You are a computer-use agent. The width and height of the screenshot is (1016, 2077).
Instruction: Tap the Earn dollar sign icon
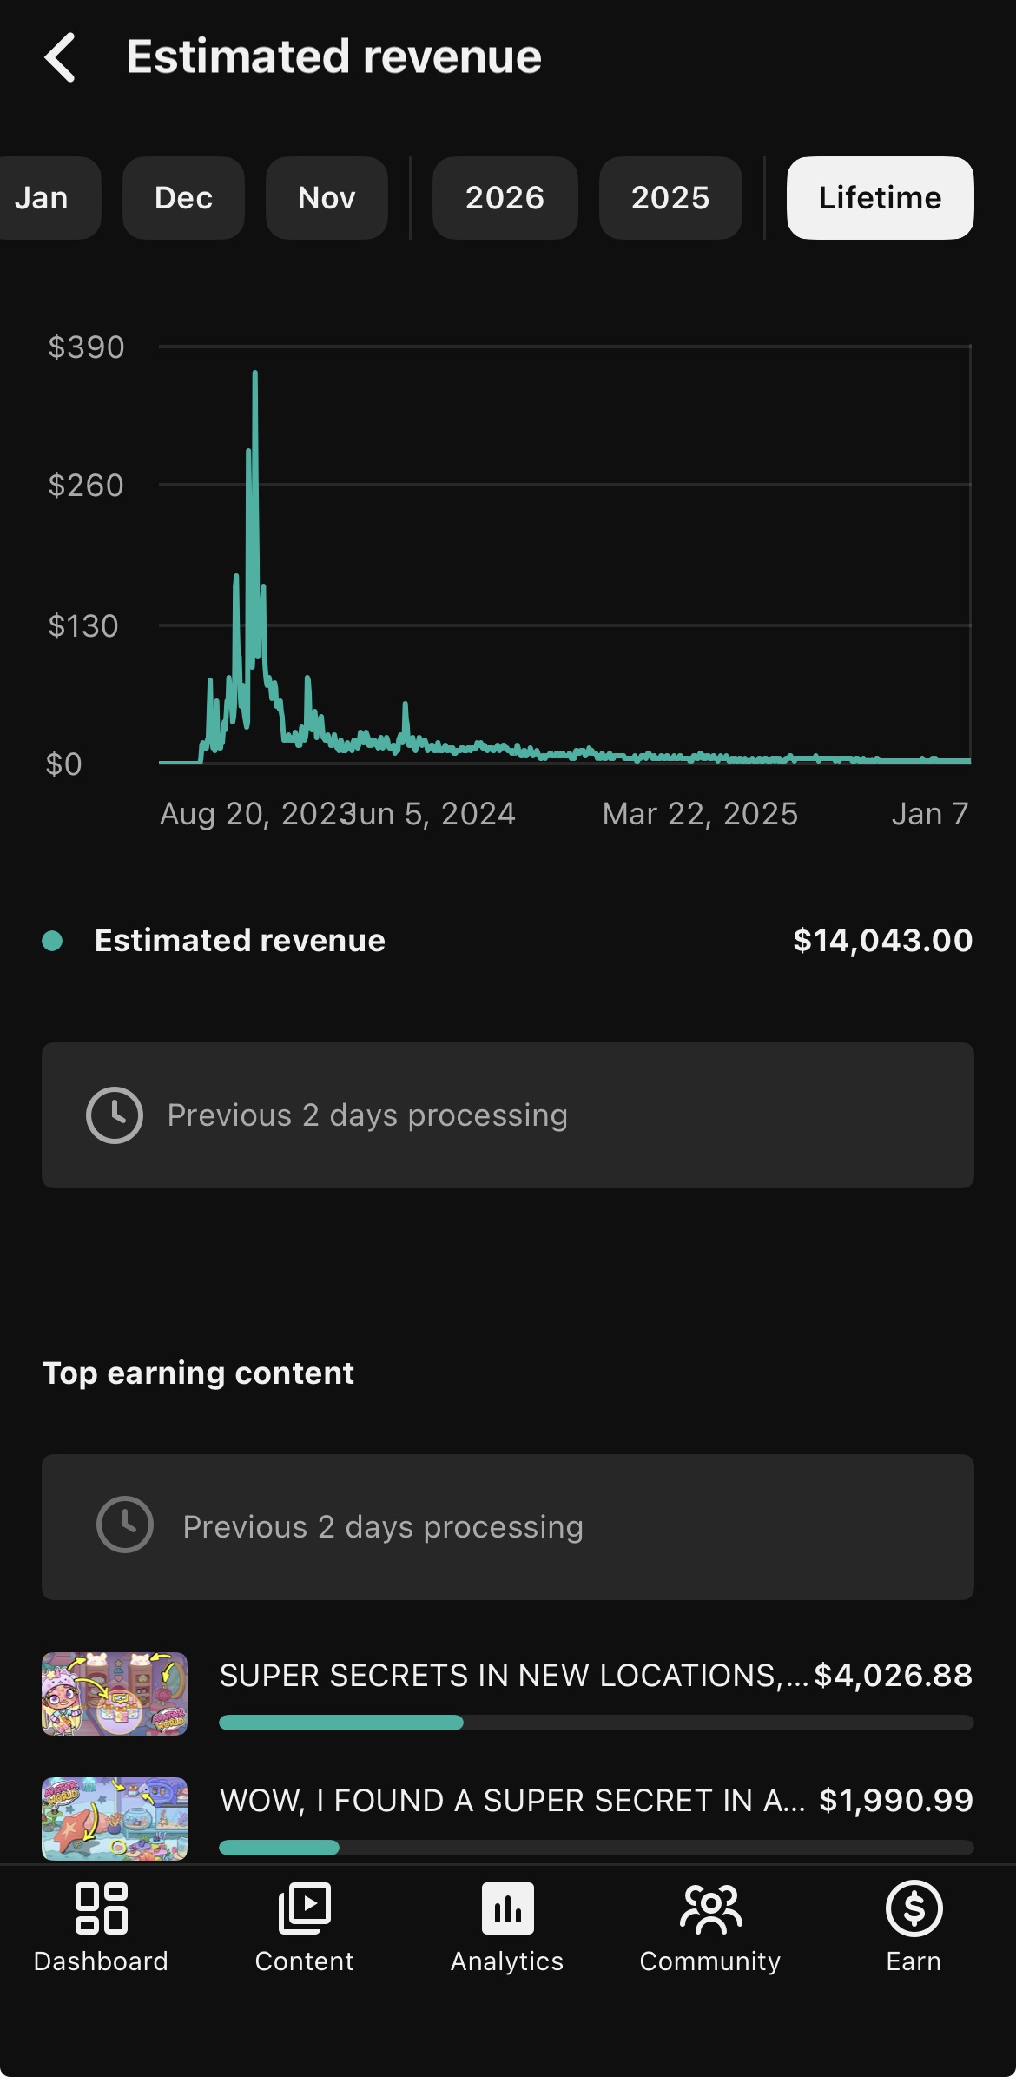tap(914, 1908)
